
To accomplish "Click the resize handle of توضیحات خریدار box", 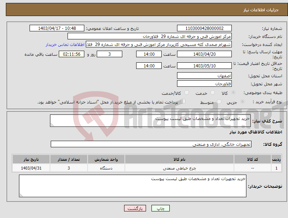I will (x=21, y=195).
